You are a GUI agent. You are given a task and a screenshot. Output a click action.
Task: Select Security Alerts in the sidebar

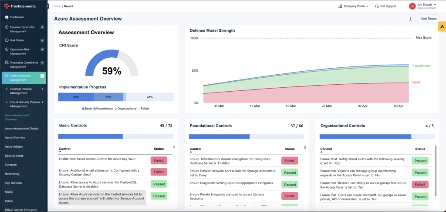pos(15,156)
